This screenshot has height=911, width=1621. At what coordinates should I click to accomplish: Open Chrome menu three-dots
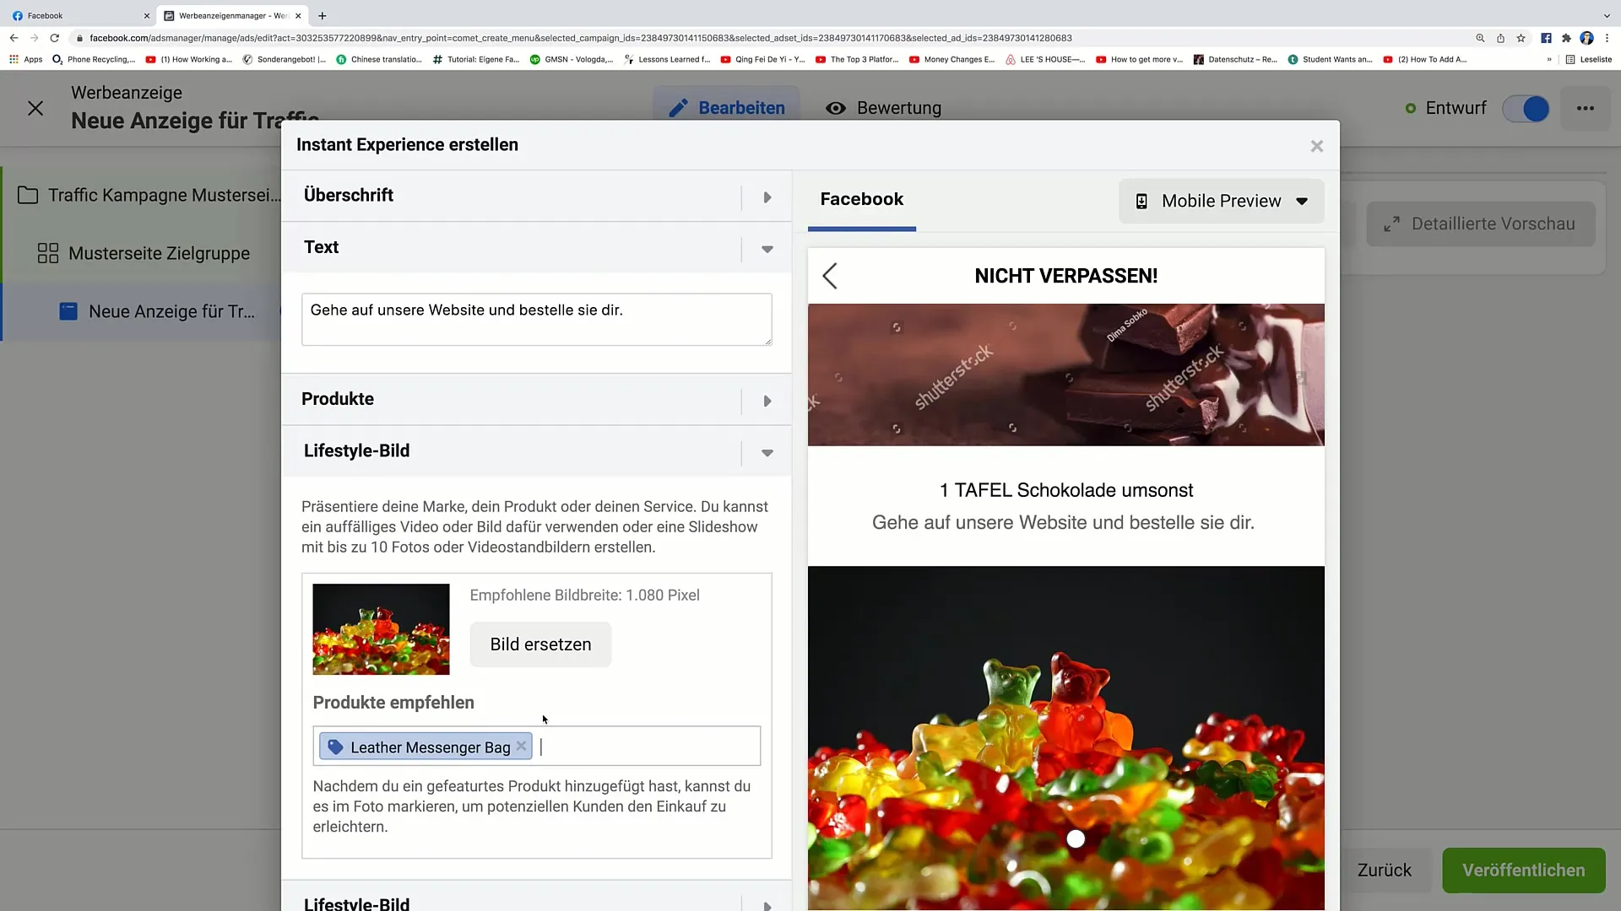coord(1607,38)
